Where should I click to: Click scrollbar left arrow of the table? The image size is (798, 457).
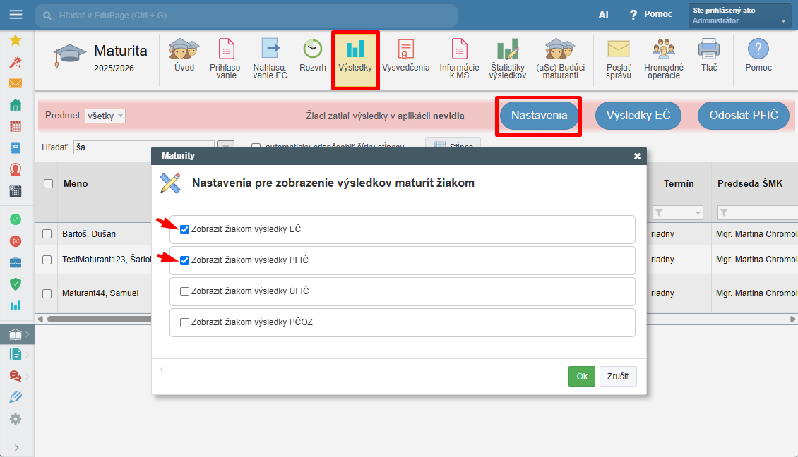click(40, 319)
